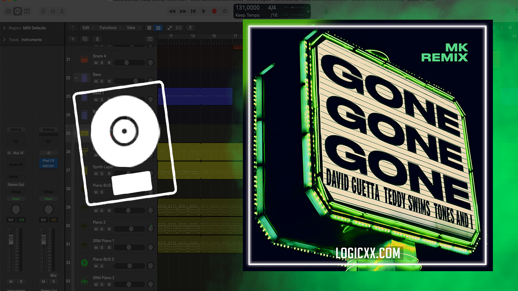Open the Library panel icon
The width and height of the screenshot is (518, 291).
tap(8, 11)
